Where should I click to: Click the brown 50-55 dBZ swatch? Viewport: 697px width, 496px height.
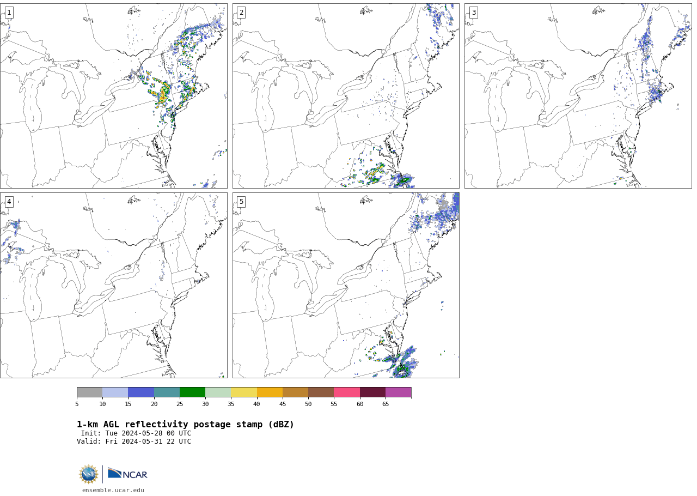321,392
